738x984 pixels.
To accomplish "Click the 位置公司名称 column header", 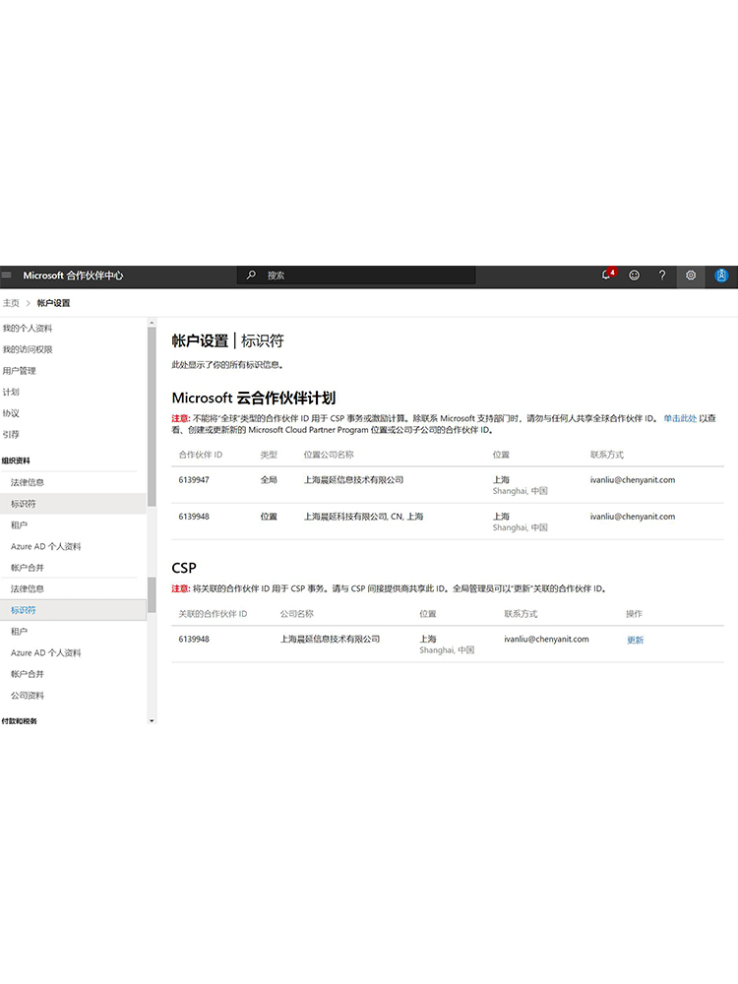I will click(329, 455).
